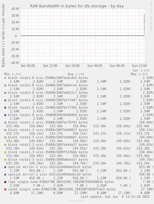This screenshot has height=204, width=154.
Task: Click the 'Bytes read (-) / write (+)' axis label
Action: click(x=3, y=36)
